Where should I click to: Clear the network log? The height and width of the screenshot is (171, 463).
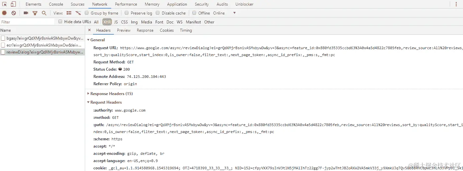click(14, 13)
